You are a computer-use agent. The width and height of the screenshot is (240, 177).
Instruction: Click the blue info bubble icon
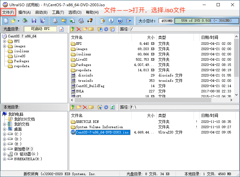(111, 21)
